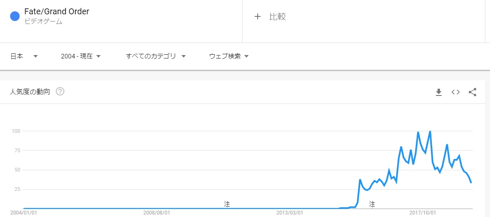
Task: Click the blue Fate/Grand Order color dot
Action: click(15, 16)
